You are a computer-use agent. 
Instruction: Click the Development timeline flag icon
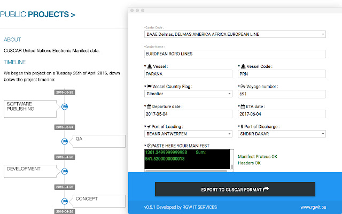coord(65,171)
